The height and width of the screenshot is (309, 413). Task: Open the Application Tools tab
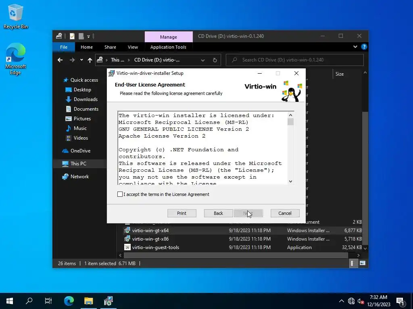pyautogui.click(x=168, y=47)
